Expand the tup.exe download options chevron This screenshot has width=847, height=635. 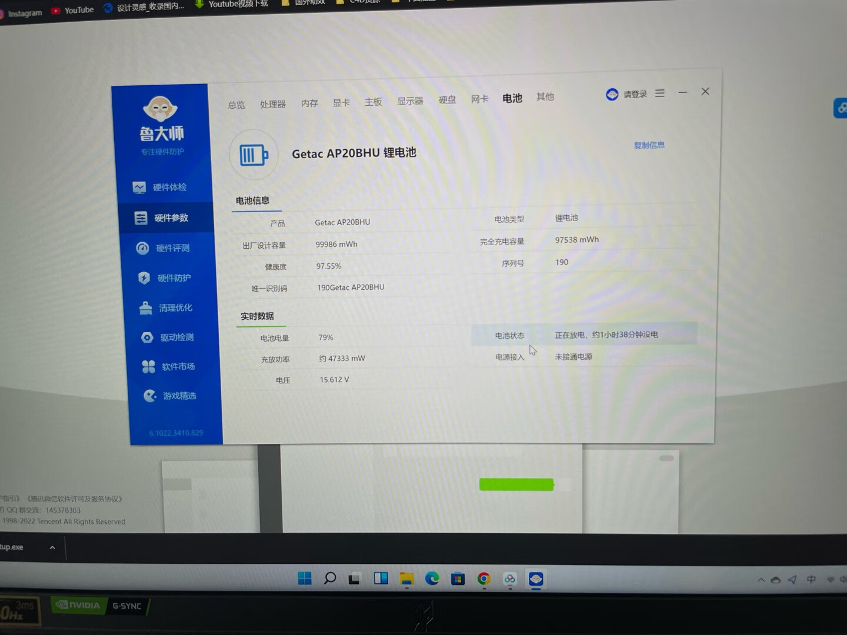[x=52, y=547]
